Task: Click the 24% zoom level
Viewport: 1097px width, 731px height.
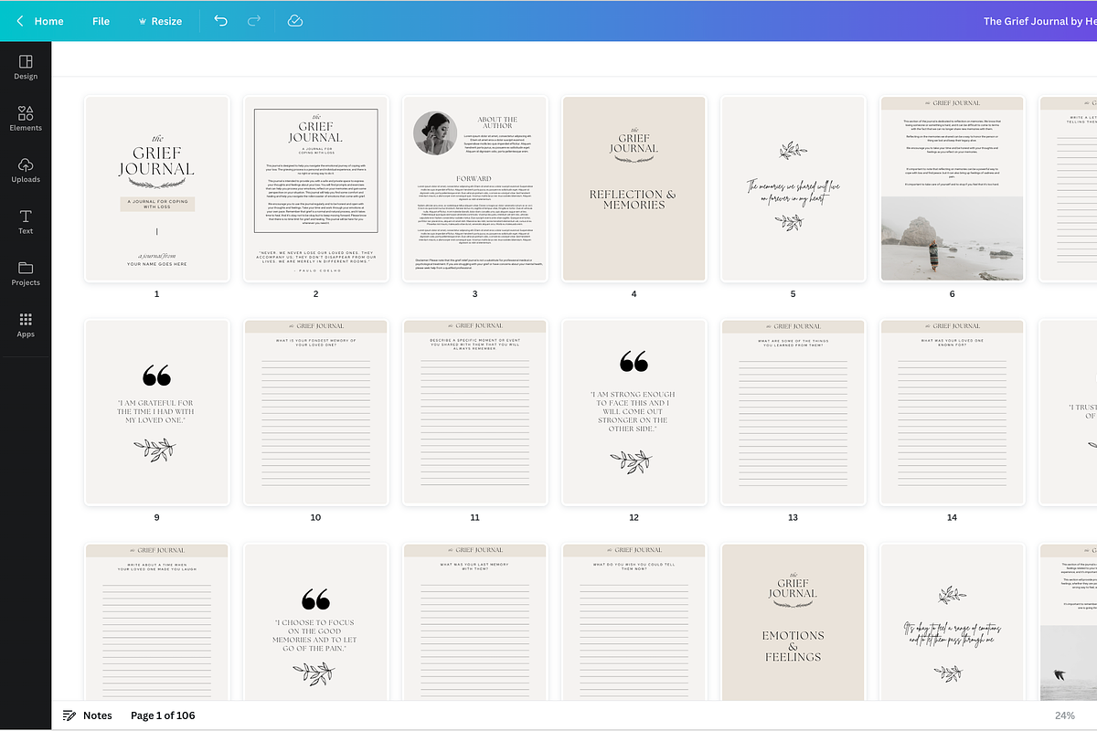Action: (1065, 715)
